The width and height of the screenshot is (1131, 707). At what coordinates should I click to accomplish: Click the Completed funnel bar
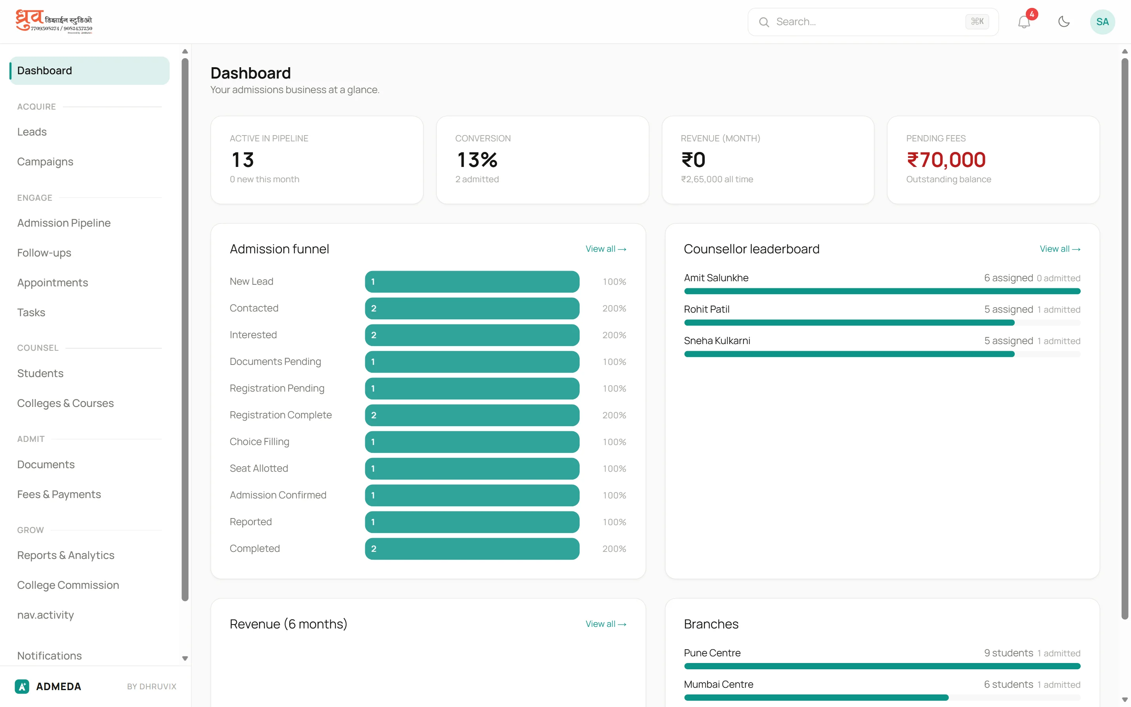472,548
